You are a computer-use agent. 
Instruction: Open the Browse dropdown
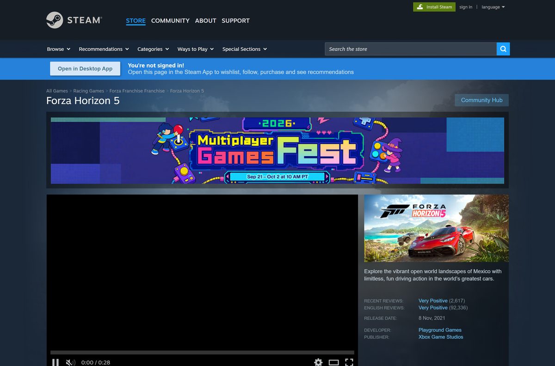tap(59, 49)
